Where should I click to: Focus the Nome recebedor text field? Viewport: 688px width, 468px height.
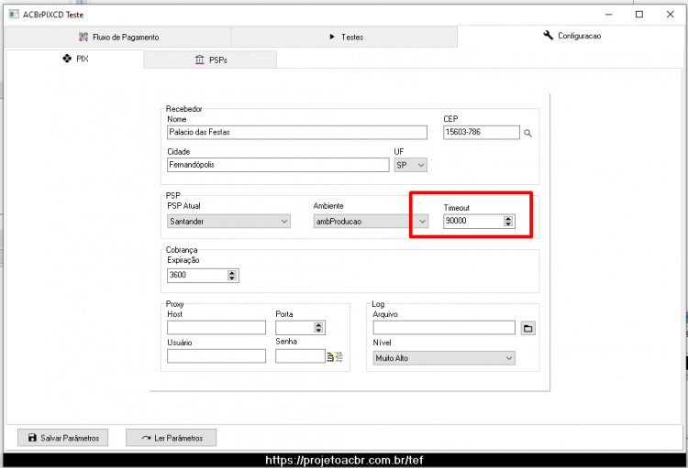297,132
